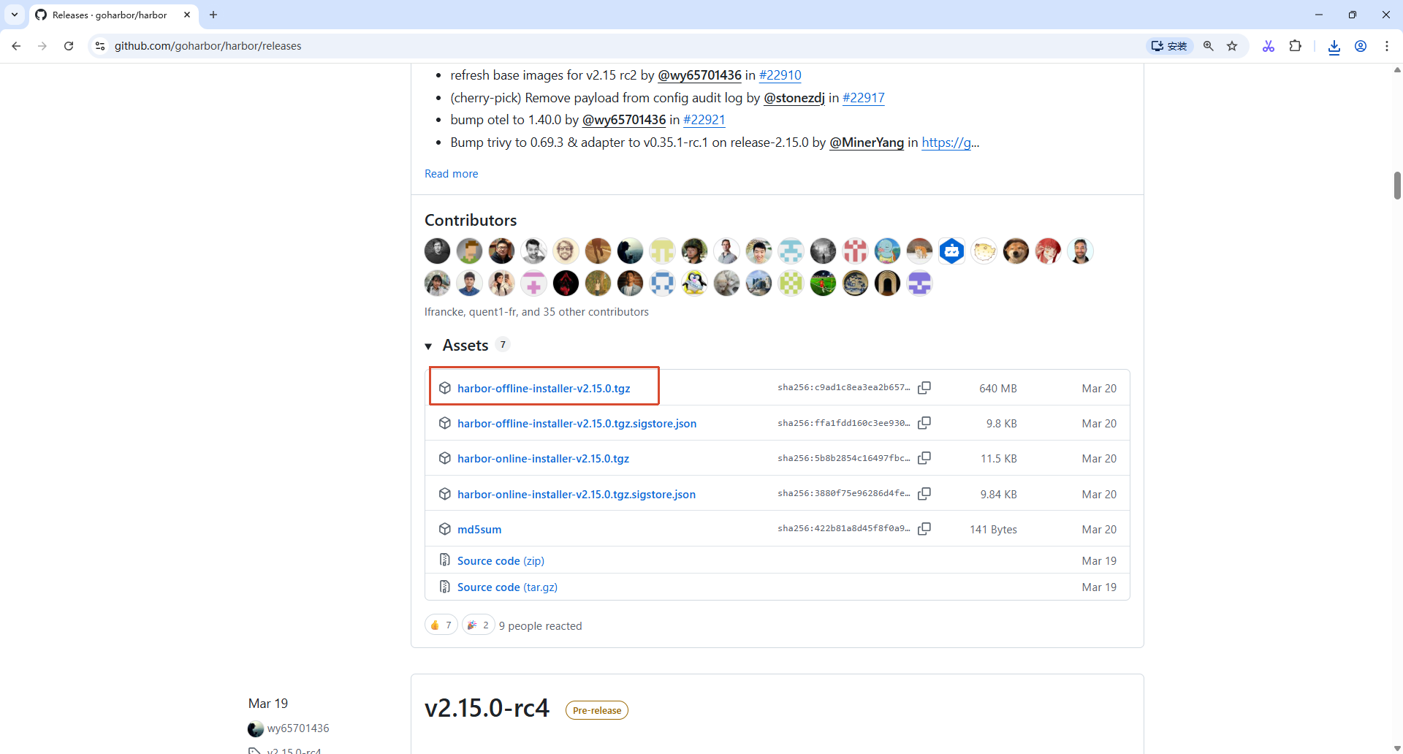
Task: Open pull request #22910
Action: 780,75
